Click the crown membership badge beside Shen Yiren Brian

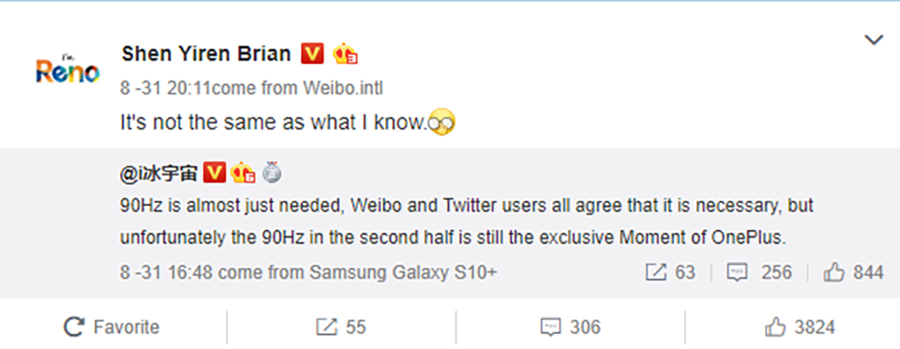coord(346,54)
